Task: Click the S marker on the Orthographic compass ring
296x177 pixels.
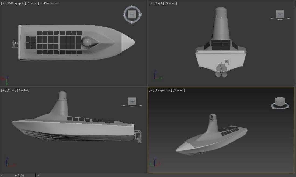Action: 132,6
